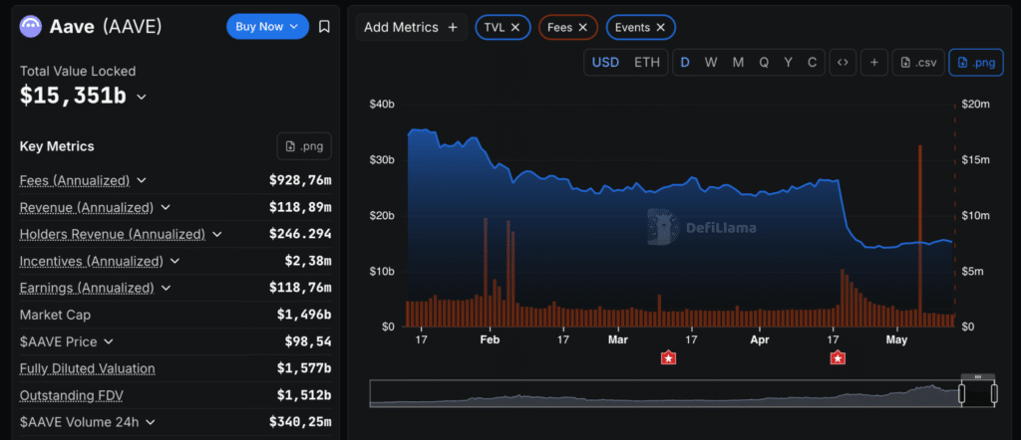This screenshot has width=1021, height=440.
Task: Click the Outstanding FDV label
Action: coord(71,396)
